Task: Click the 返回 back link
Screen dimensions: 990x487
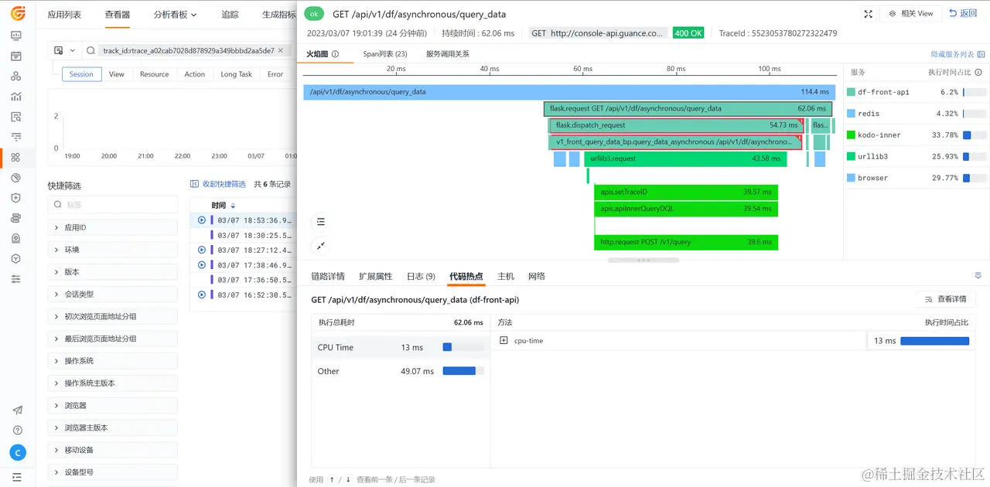Action: tap(963, 14)
